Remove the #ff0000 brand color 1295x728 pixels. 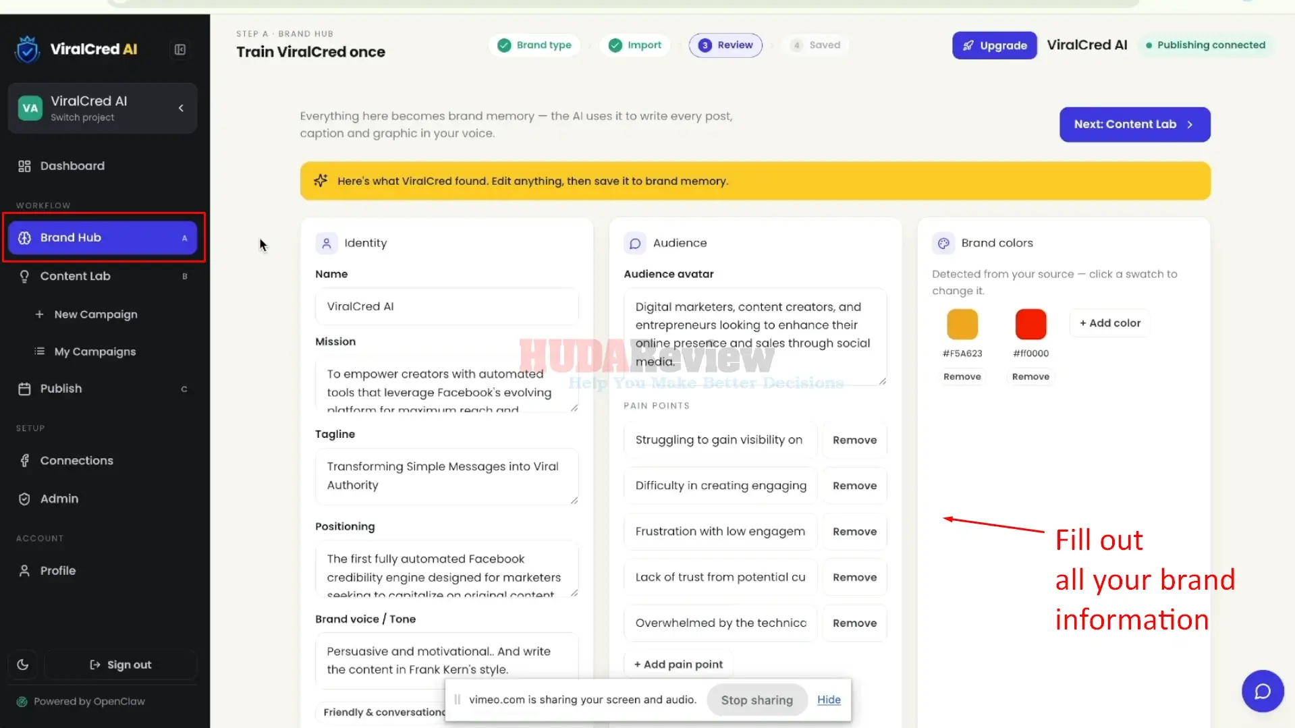[1030, 376]
